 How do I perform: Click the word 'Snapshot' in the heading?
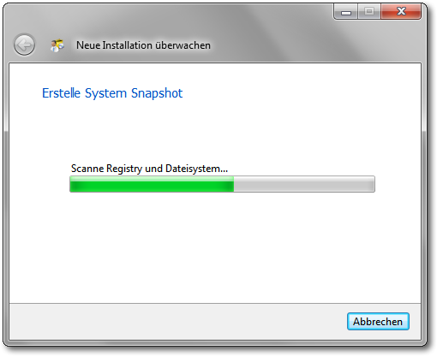(157, 93)
